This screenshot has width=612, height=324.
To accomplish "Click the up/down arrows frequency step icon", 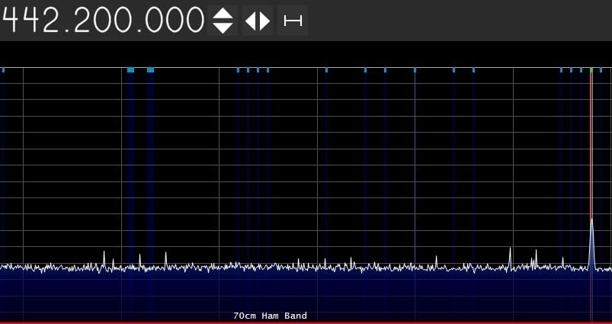I will tap(223, 21).
